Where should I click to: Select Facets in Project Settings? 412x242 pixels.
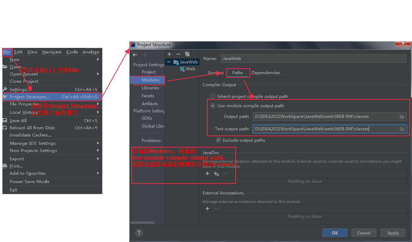148,96
